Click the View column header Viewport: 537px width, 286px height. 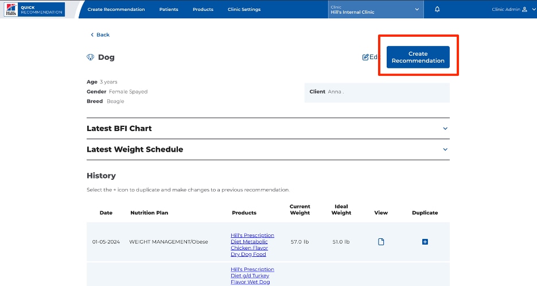point(381,212)
